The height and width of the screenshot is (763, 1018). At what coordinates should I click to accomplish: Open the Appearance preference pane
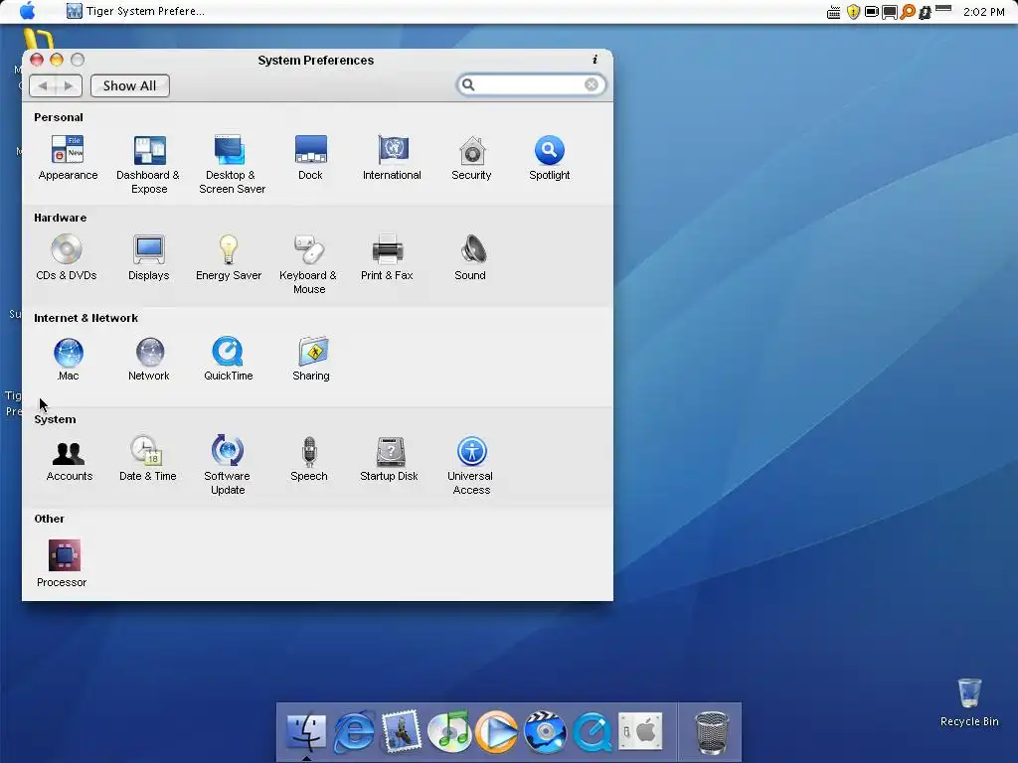tap(68, 157)
